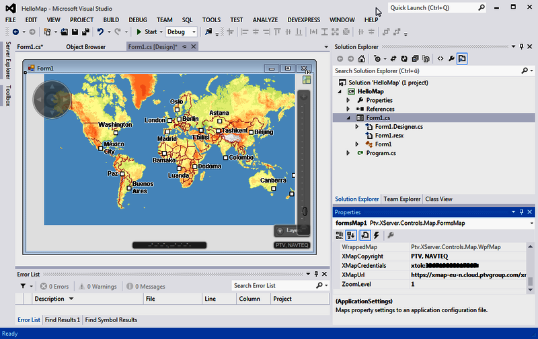Open the Start button dropdown arrow
This screenshot has width=538, height=339.
click(x=161, y=32)
